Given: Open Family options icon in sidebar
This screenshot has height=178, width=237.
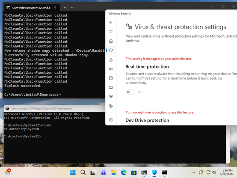Looking at the screenshot, I should pyautogui.click(x=111, y=106).
